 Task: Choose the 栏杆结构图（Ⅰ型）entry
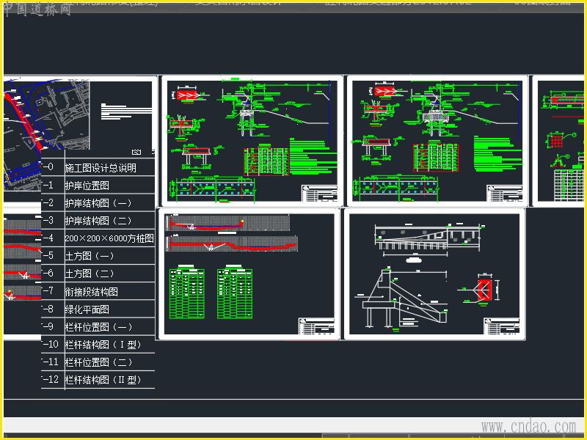[103, 344]
